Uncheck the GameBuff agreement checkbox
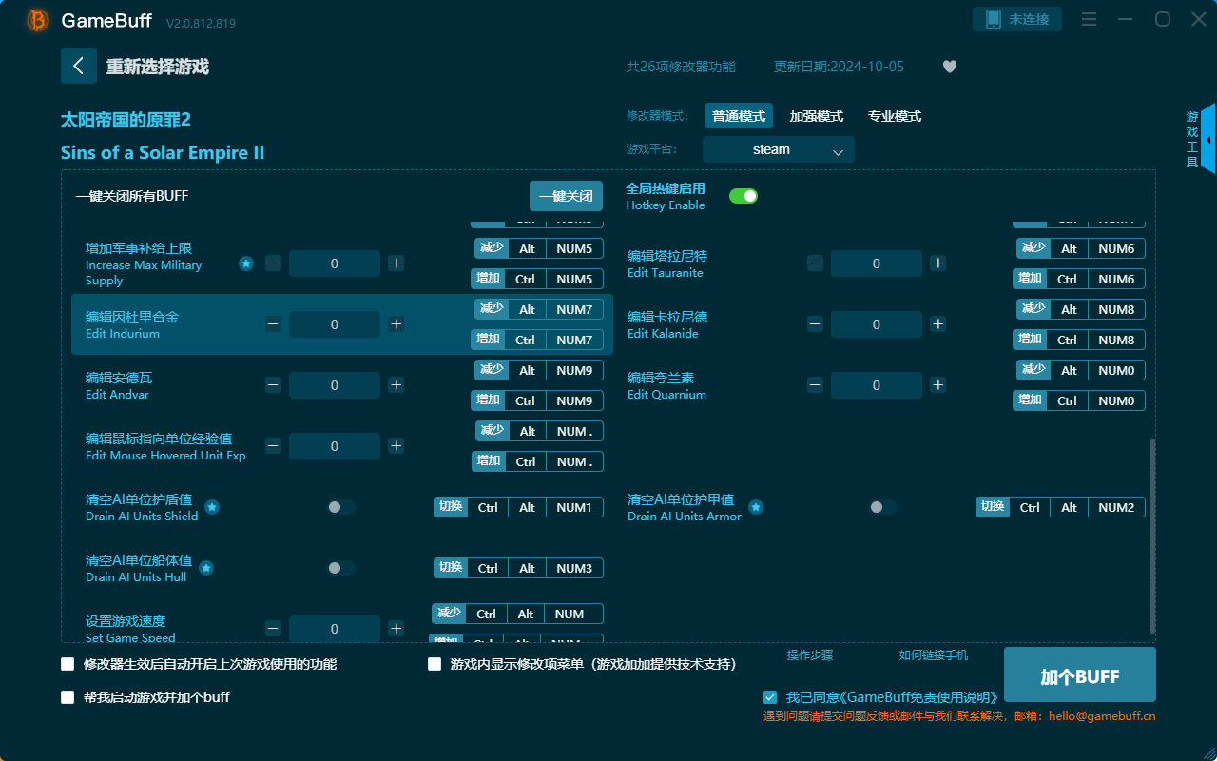 tap(770, 696)
